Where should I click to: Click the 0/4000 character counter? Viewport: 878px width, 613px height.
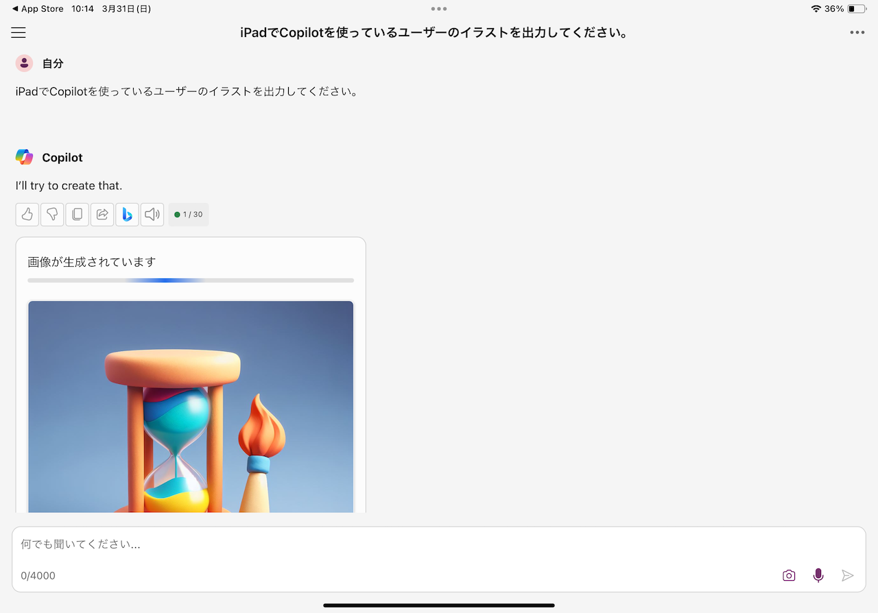[38, 576]
